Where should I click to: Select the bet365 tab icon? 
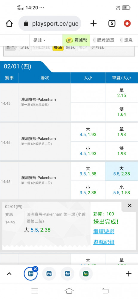[86, 274]
